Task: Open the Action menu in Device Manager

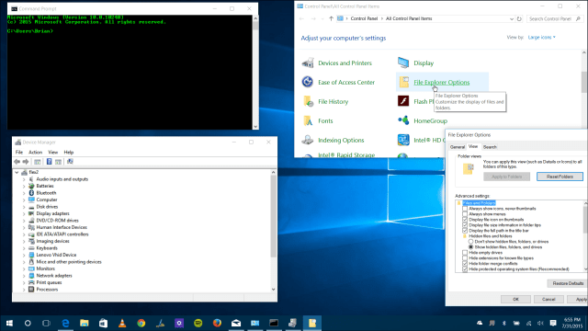Action: tap(35, 153)
